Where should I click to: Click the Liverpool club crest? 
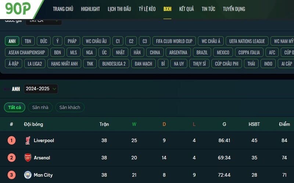(x=28, y=141)
